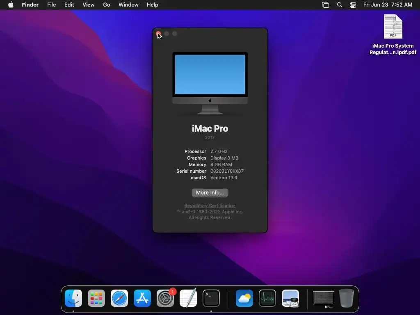The image size is (420, 315).
Task: Launch TextEdit from the Dock
Action: click(188, 298)
